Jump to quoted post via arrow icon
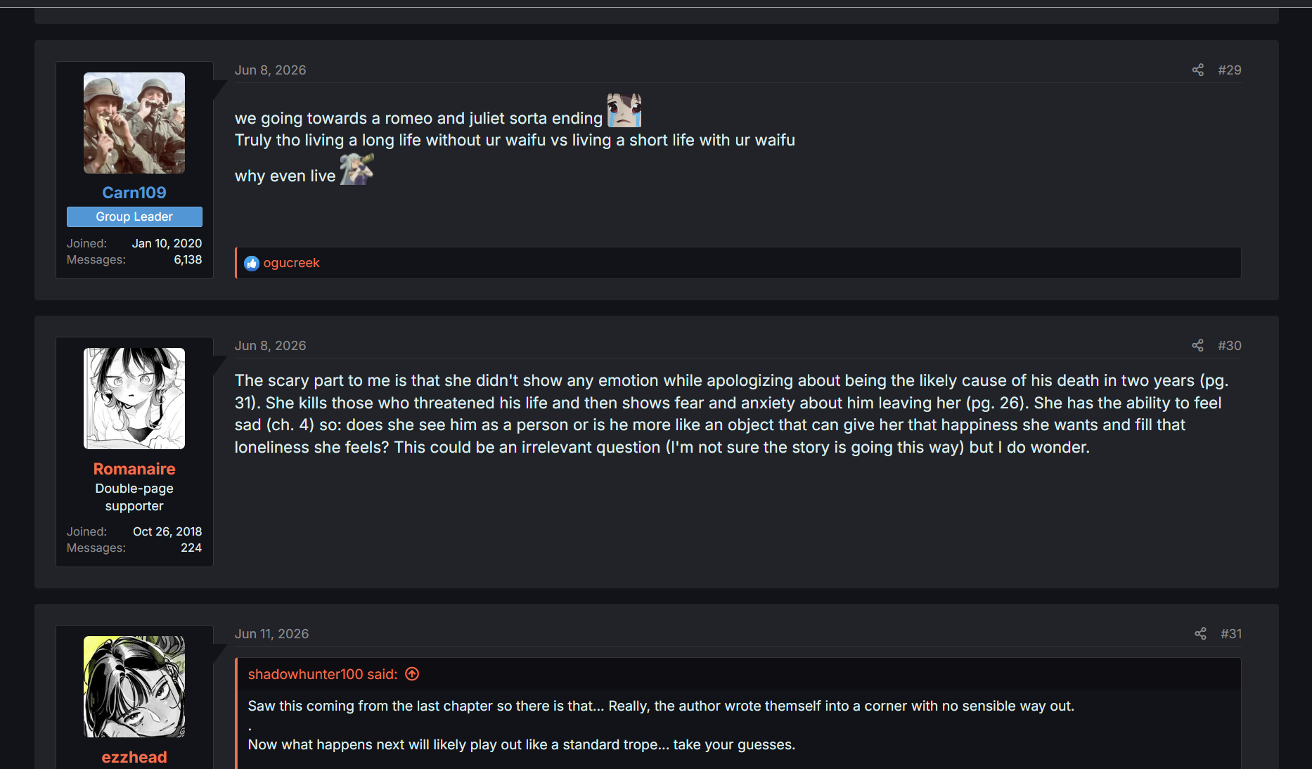Viewport: 1312px width, 769px height. 412,674
